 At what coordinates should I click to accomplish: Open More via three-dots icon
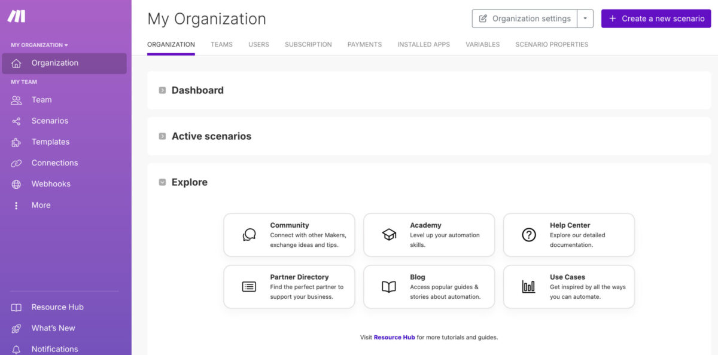coord(16,205)
